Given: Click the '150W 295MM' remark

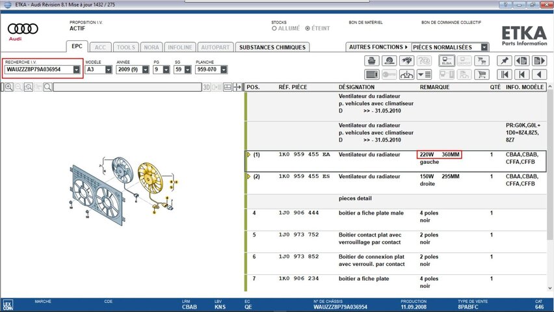Looking at the screenshot, I should [x=440, y=176].
